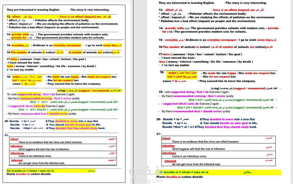The height and width of the screenshot is (184, 293).
Task: Click highlighted 'suggested doing' on left page
Action: click(x=29, y=94)
